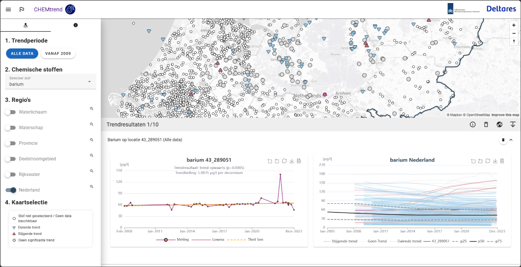Viewport: 521px width, 267px height.
Task: Disable the Nederland toggle
Action: coord(10,190)
